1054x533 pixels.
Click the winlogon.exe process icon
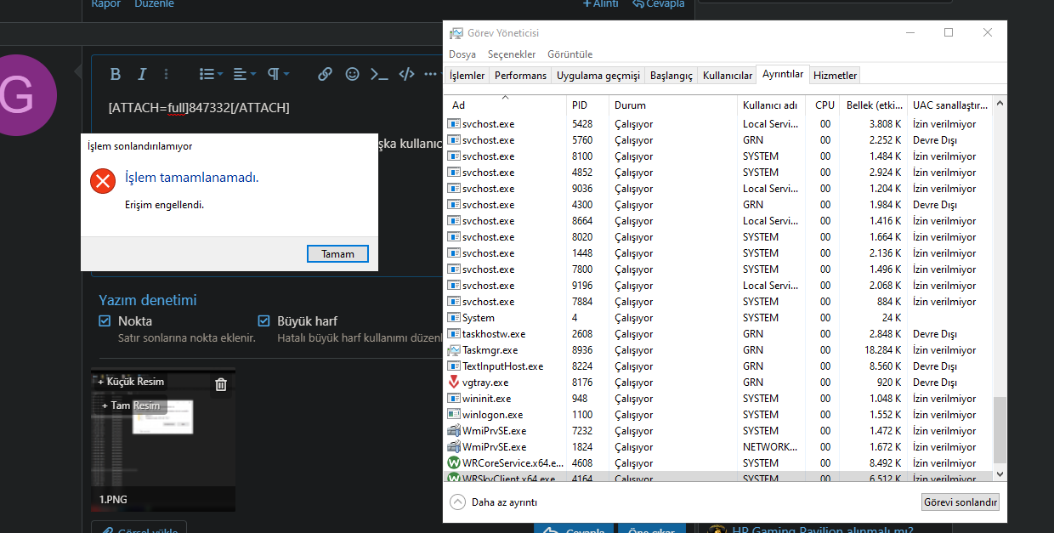pos(453,415)
